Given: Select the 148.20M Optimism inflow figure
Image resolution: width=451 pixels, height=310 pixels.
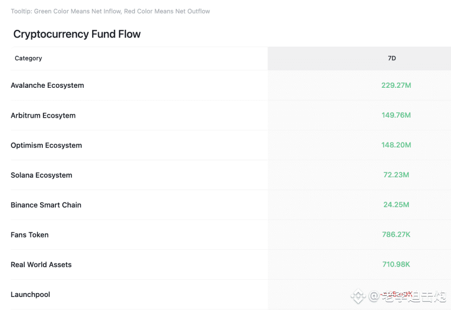Looking at the screenshot, I should tap(396, 145).
